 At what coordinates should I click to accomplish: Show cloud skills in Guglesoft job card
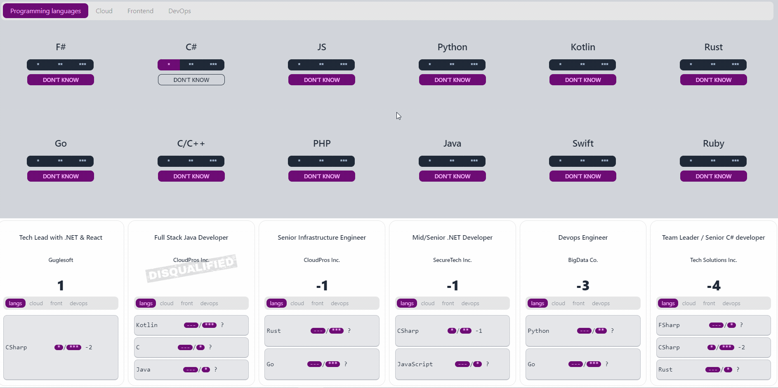click(x=36, y=303)
